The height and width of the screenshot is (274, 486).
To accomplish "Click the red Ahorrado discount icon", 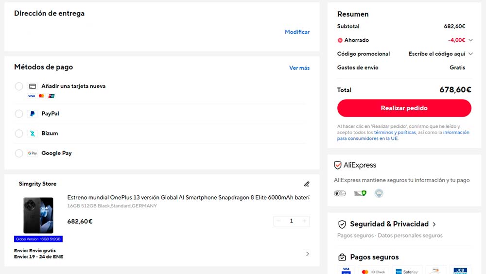I will tap(340, 40).
